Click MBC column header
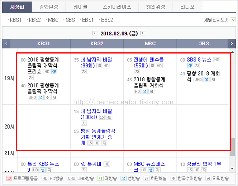Screen dimensions: 238x186 (x=150, y=44)
